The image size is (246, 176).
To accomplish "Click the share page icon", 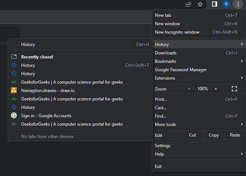I will (188, 4).
